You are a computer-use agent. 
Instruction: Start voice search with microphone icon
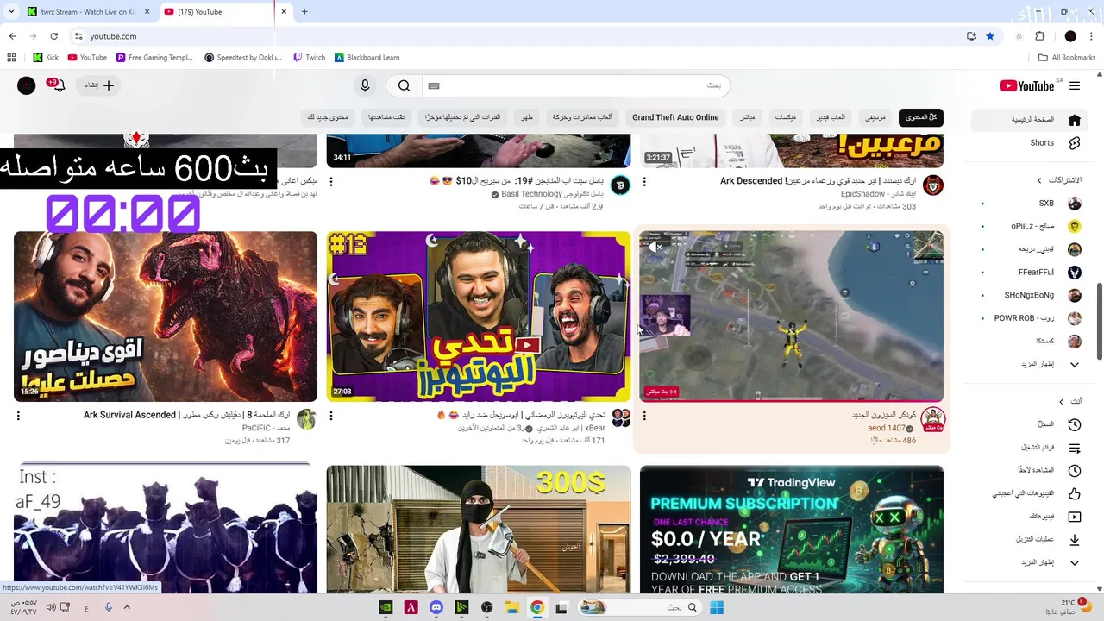click(365, 85)
